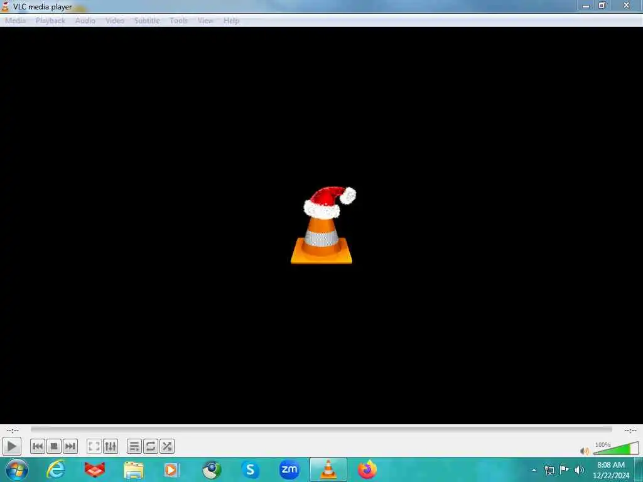643x482 pixels.
Task: Launch Windows Media Player from taskbar
Action: point(171,470)
